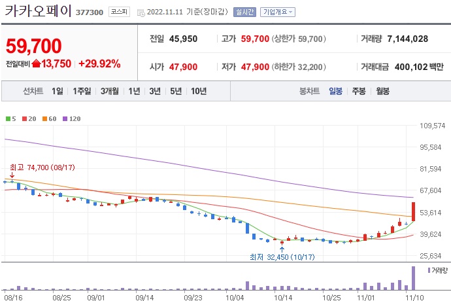The width and height of the screenshot is (451, 301).
Task: Select the 1주일 line chart tab
Action: coord(82,92)
